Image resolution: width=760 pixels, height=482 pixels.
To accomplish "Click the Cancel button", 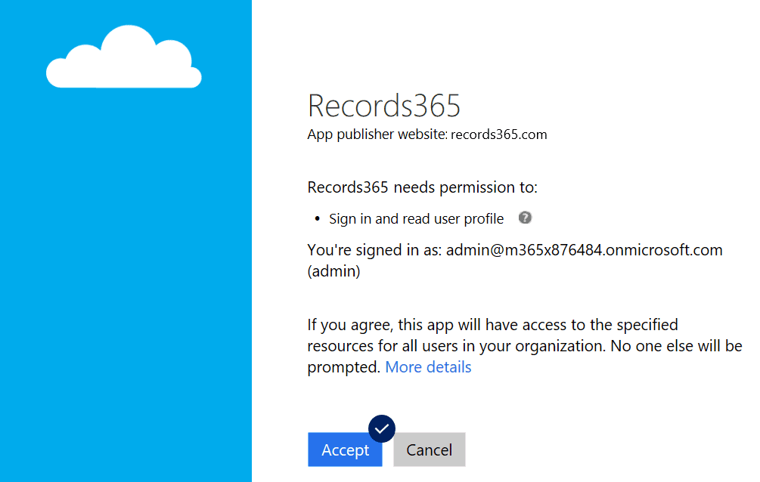I will coord(430,450).
